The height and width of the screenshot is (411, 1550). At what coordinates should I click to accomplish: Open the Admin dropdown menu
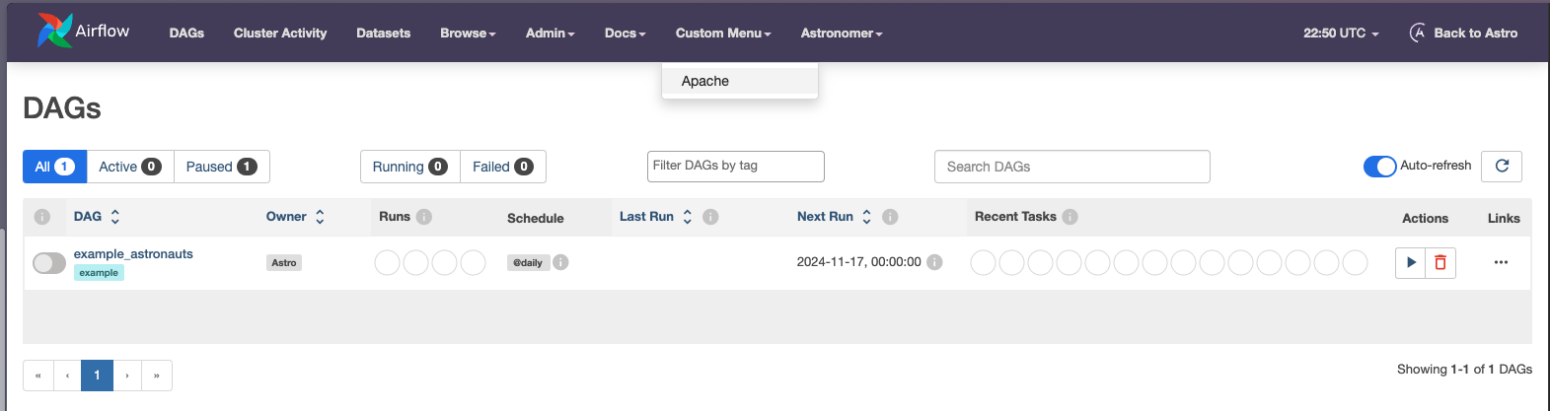[x=550, y=33]
